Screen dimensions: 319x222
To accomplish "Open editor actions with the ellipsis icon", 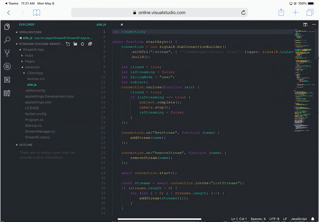I will click(x=314, y=24).
